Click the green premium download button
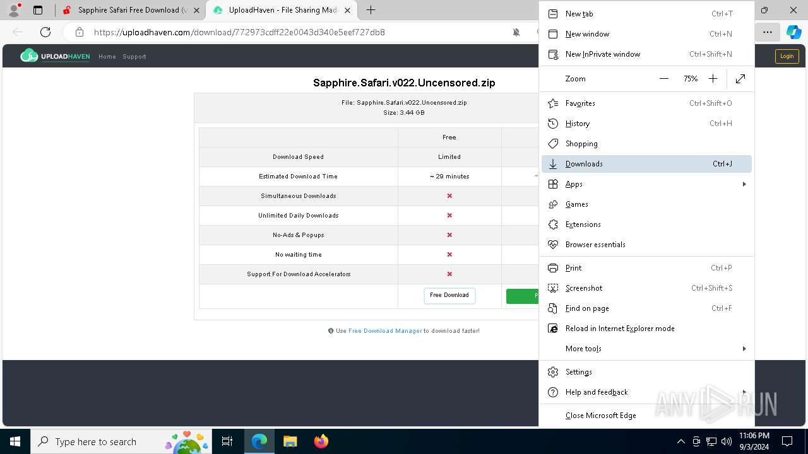This screenshot has height=454, width=808. pyautogui.click(x=523, y=296)
